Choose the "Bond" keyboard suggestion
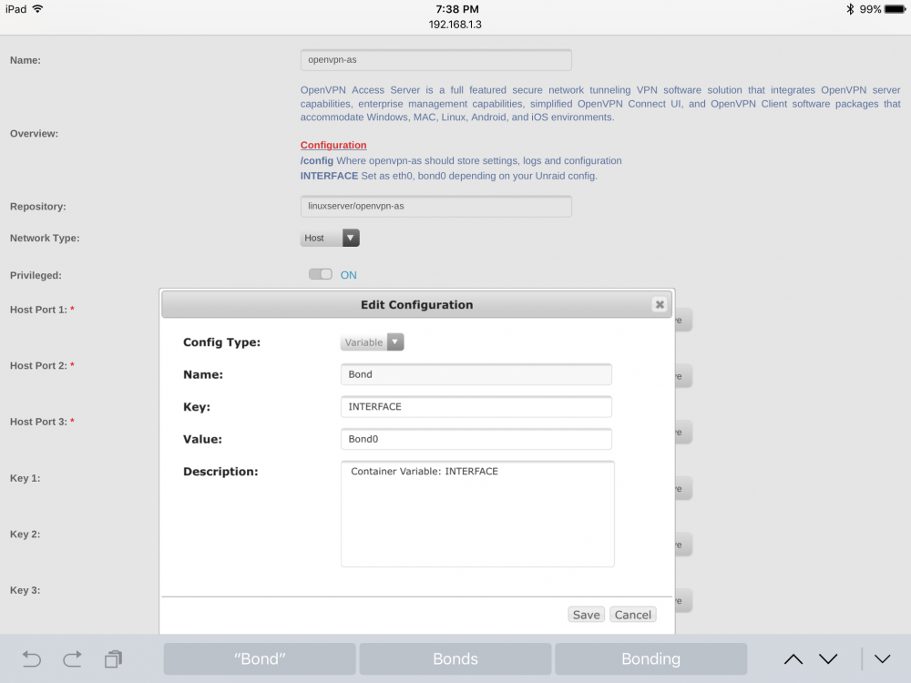Screen dimensions: 911x683 pyautogui.click(x=259, y=658)
